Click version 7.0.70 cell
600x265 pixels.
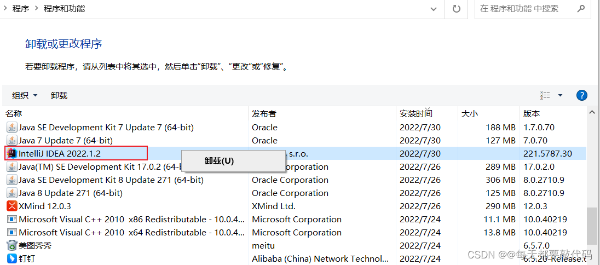pos(535,140)
